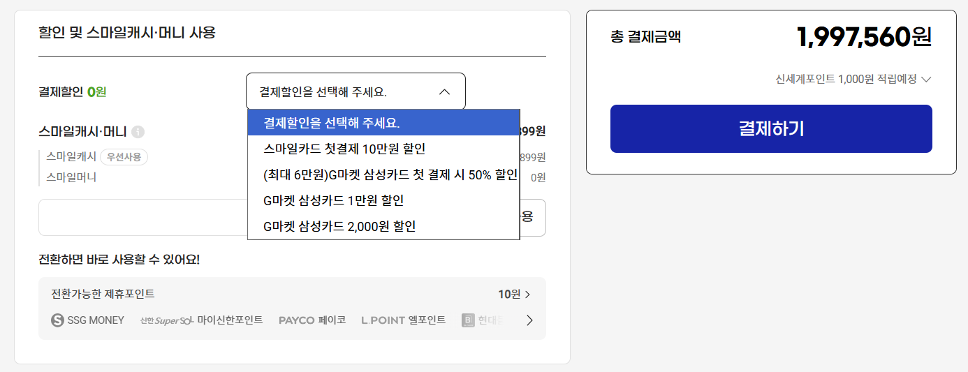Screen dimensions: 968x372
Task: Open the 전환가능한 제휴포인트 section
Action: pos(103,295)
